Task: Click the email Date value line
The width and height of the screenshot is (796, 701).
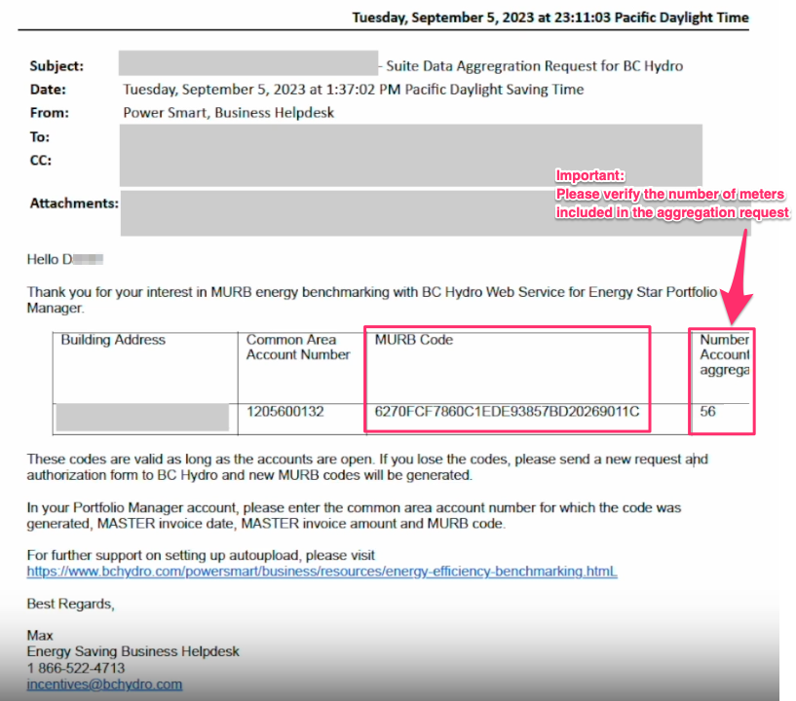Action: 353,90
